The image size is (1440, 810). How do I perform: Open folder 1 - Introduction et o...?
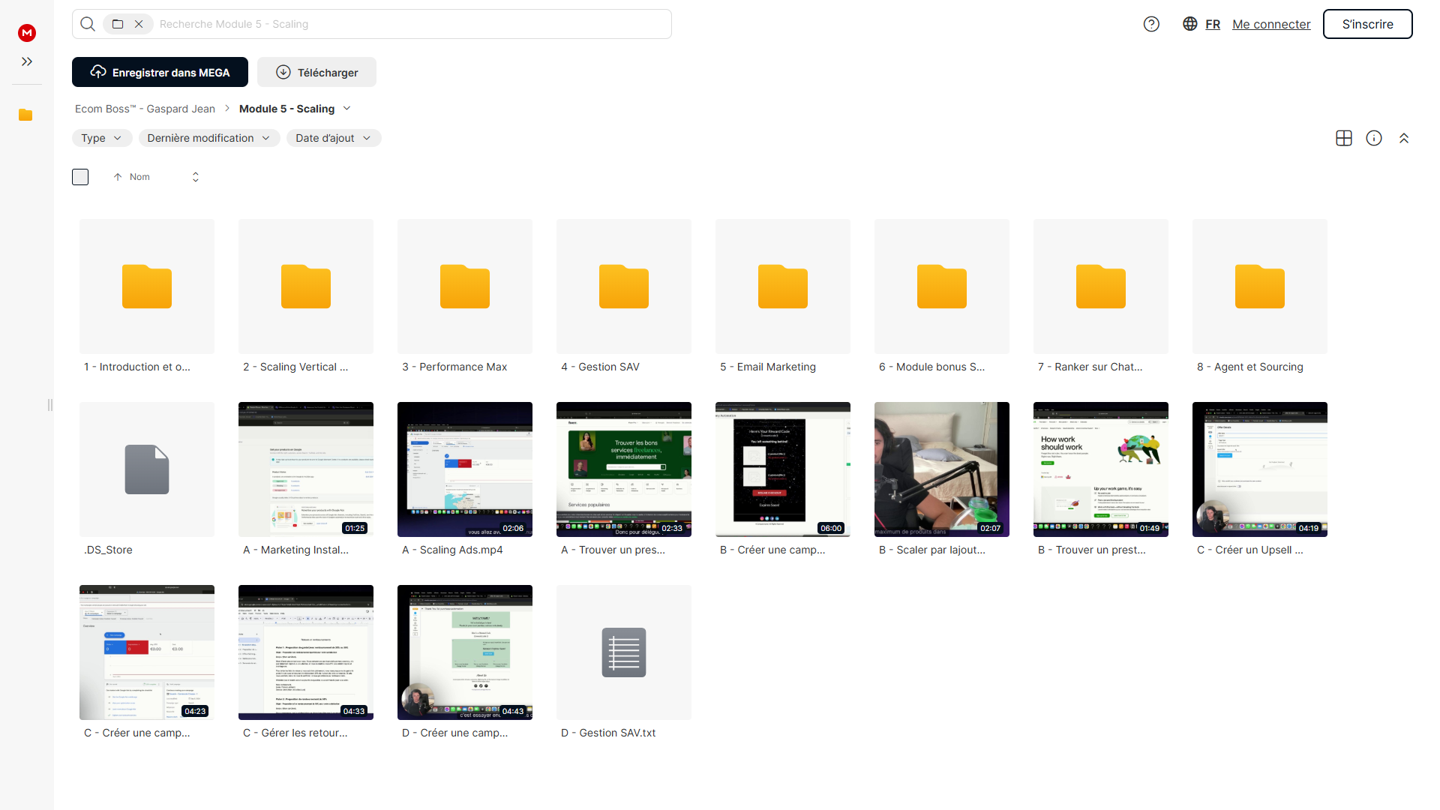[147, 286]
